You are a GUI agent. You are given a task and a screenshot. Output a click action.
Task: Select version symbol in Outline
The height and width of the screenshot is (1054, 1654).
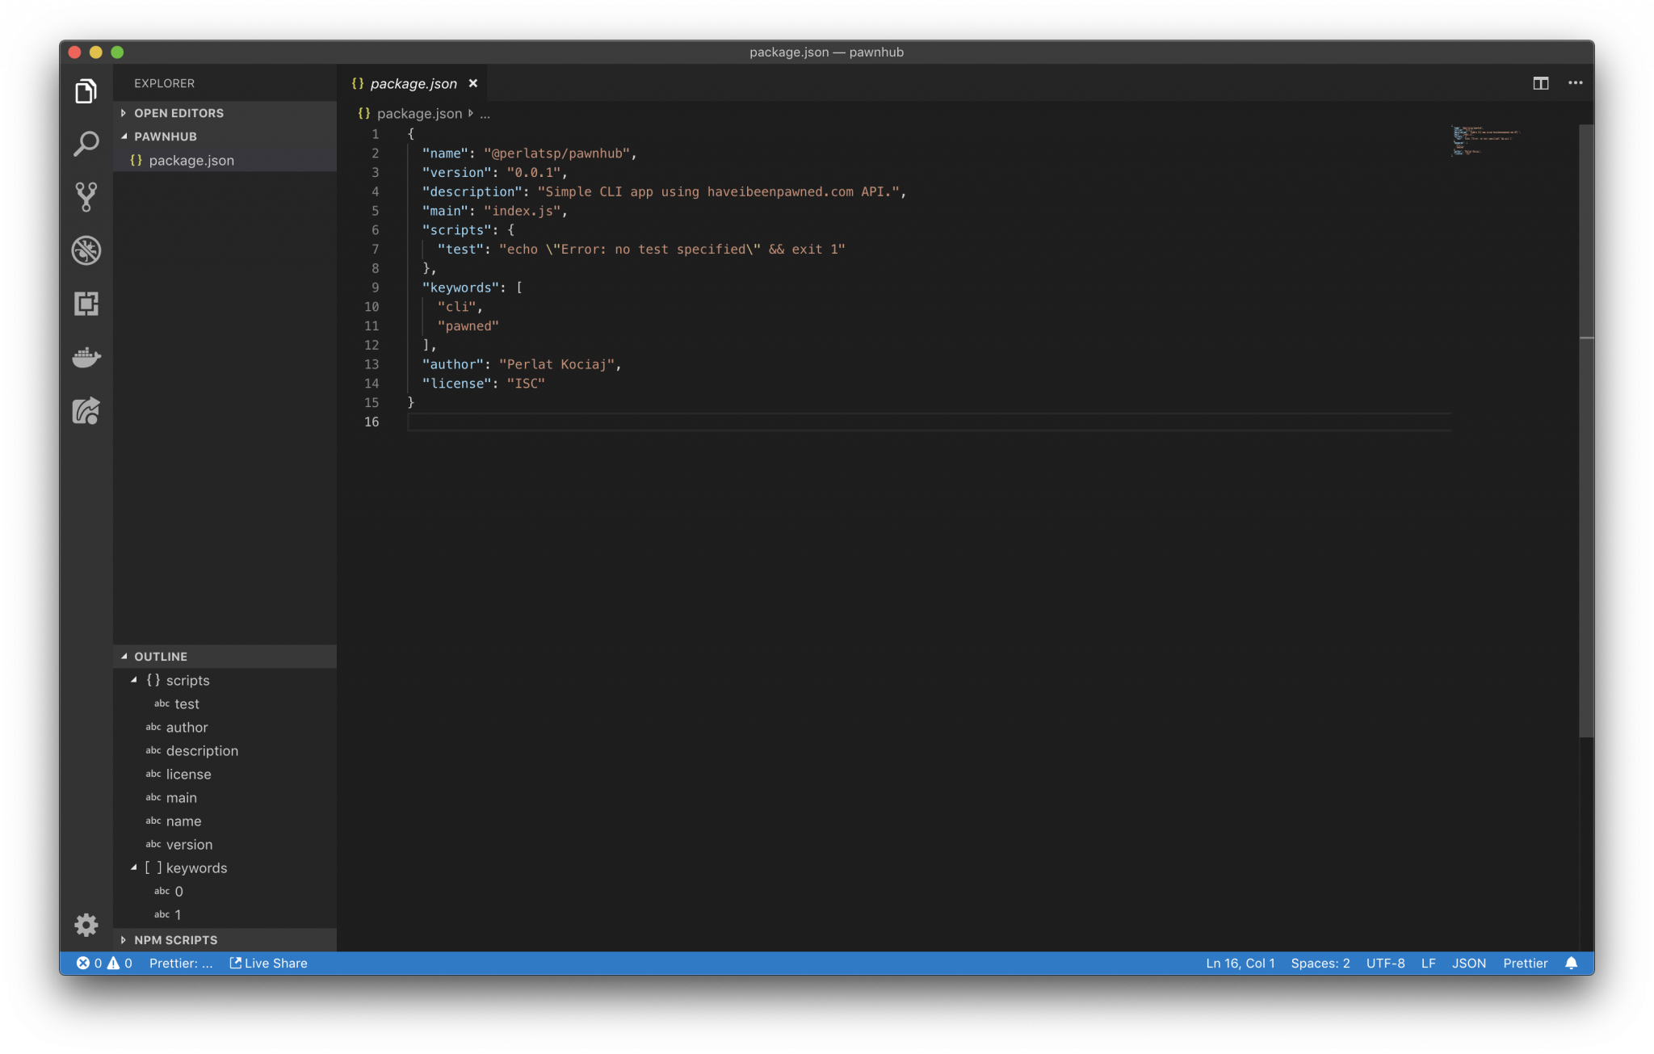tap(225, 844)
